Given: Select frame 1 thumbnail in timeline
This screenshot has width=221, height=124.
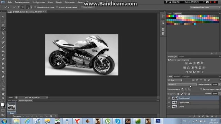Looking at the screenshot, I should click(11, 107).
